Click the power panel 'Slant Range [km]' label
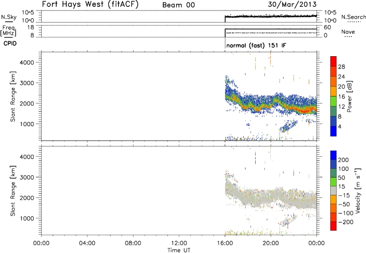 (13, 96)
